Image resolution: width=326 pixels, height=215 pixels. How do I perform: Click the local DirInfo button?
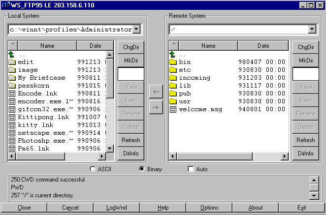(131, 154)
